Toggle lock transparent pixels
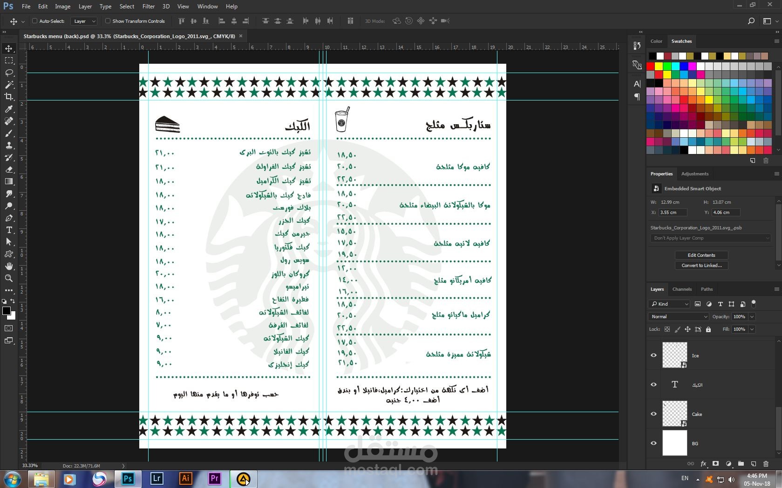Viewport: 782px width, 488px height. (667, 329)
